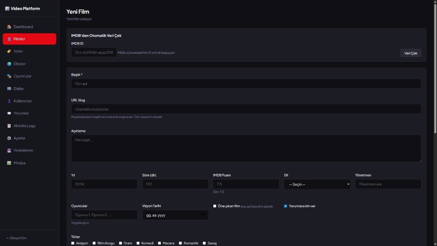Screen dimensions: 437x246
Task: Open Ayarlar with the gear icon
Action: (9, 138)
